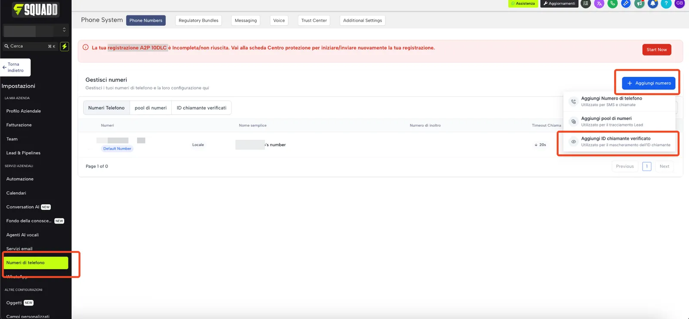Open the megaphone announcements icon
689x319 pixels.
pos(639,3)
